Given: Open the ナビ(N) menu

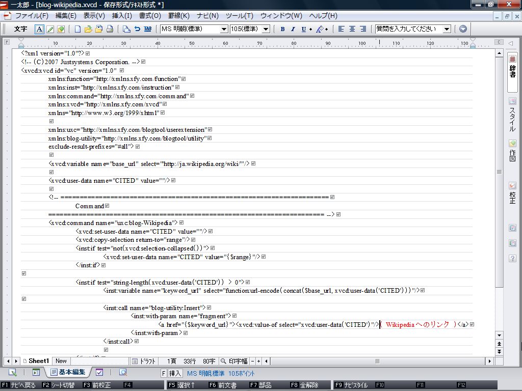Looking at the screenshot, I should click(208, 16).
